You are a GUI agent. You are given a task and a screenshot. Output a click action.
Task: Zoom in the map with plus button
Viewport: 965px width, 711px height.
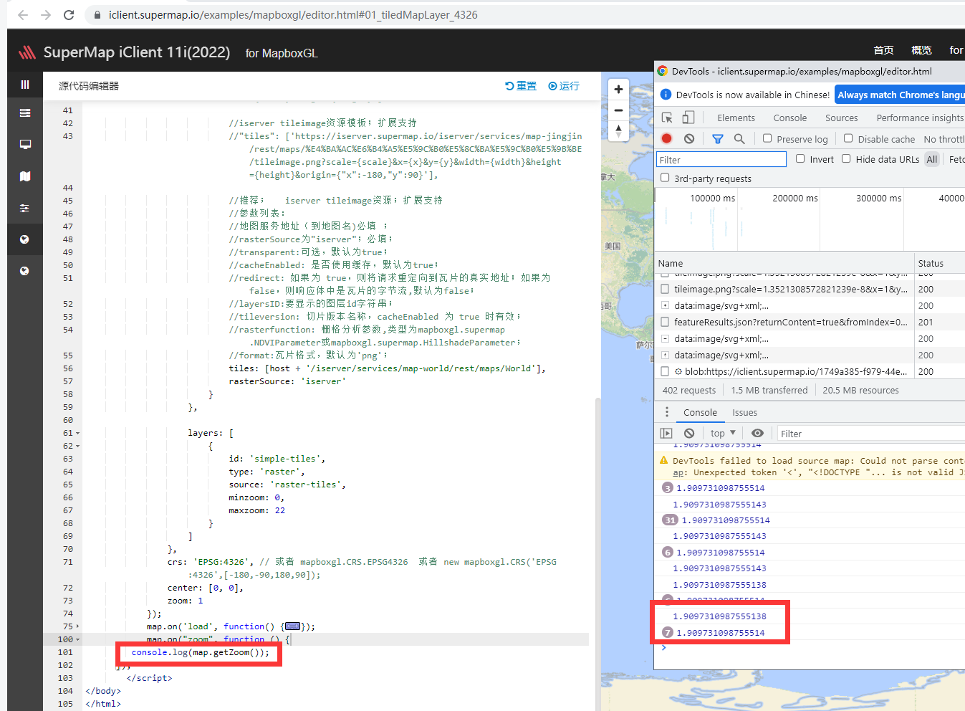click(x=618, y=89)
